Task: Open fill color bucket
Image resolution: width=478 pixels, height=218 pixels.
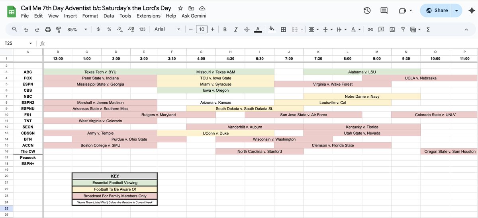Action: pos(272,29)
